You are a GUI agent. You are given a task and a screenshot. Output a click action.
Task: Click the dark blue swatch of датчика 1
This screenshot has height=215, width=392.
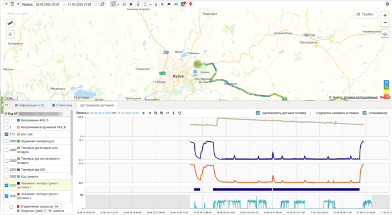point(18,183)
